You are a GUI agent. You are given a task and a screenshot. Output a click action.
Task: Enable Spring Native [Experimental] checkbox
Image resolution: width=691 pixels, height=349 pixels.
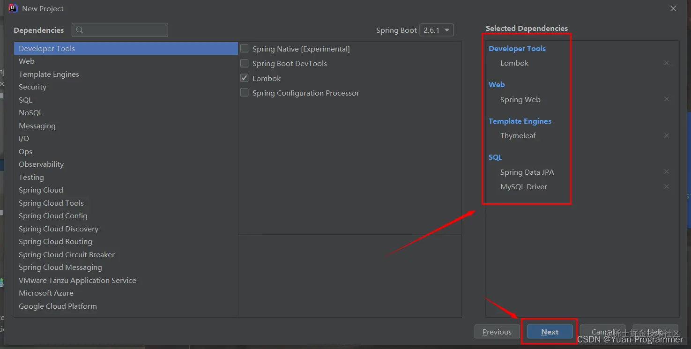click(245, 49)
